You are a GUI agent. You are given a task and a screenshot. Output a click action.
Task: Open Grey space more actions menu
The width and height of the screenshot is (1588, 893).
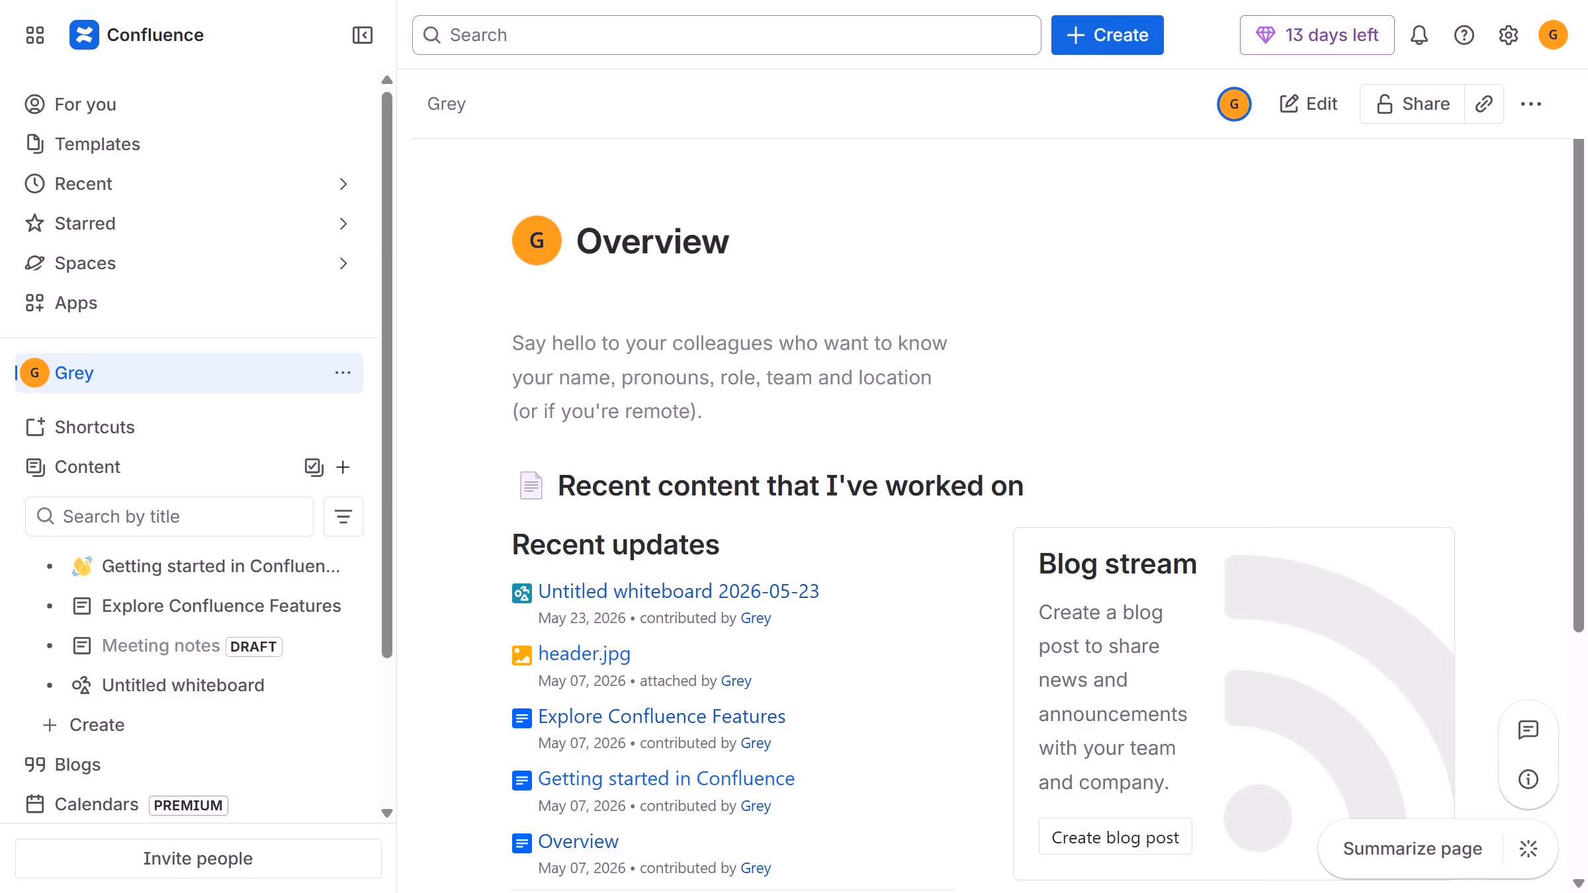[x=343, y=373]
